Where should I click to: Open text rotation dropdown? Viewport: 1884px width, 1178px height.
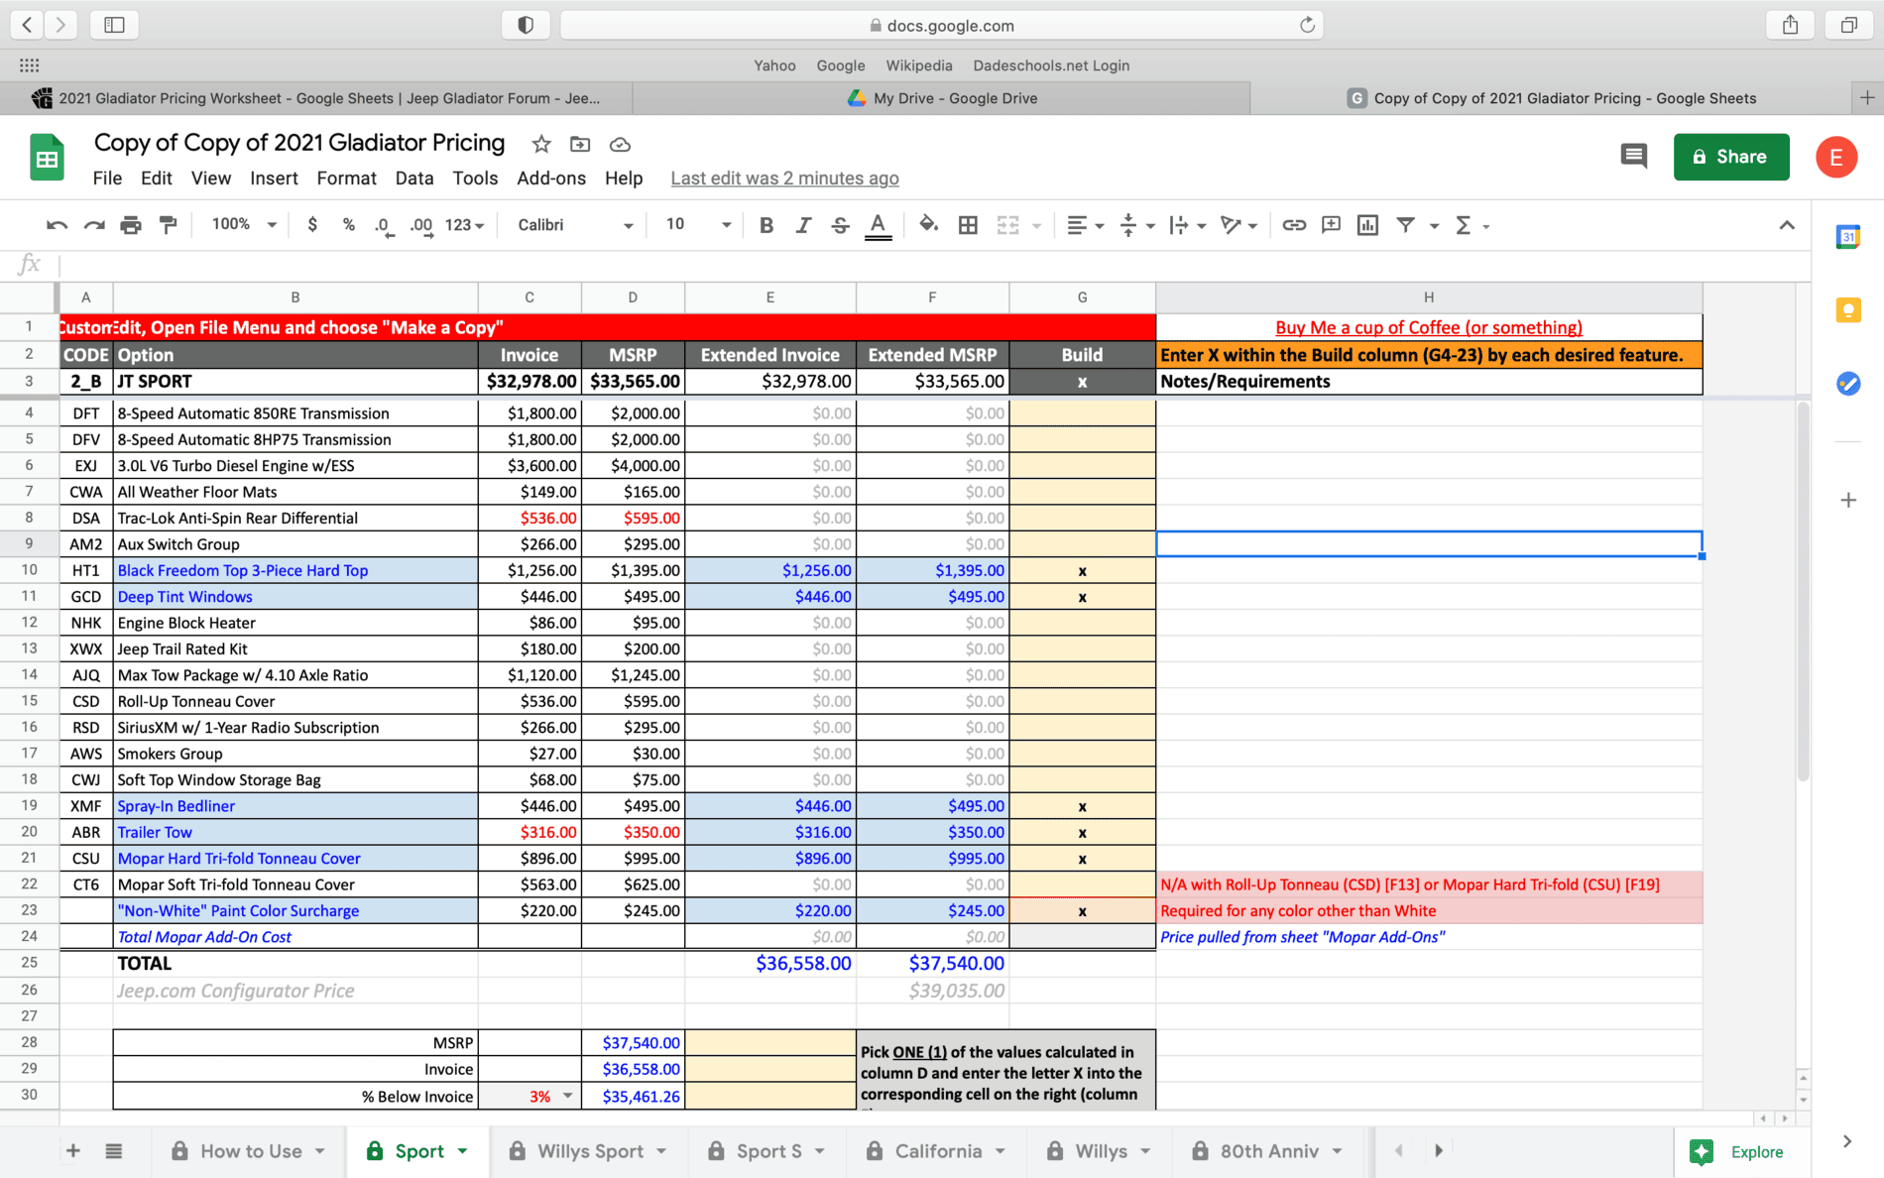click(x=1238, y=225)
